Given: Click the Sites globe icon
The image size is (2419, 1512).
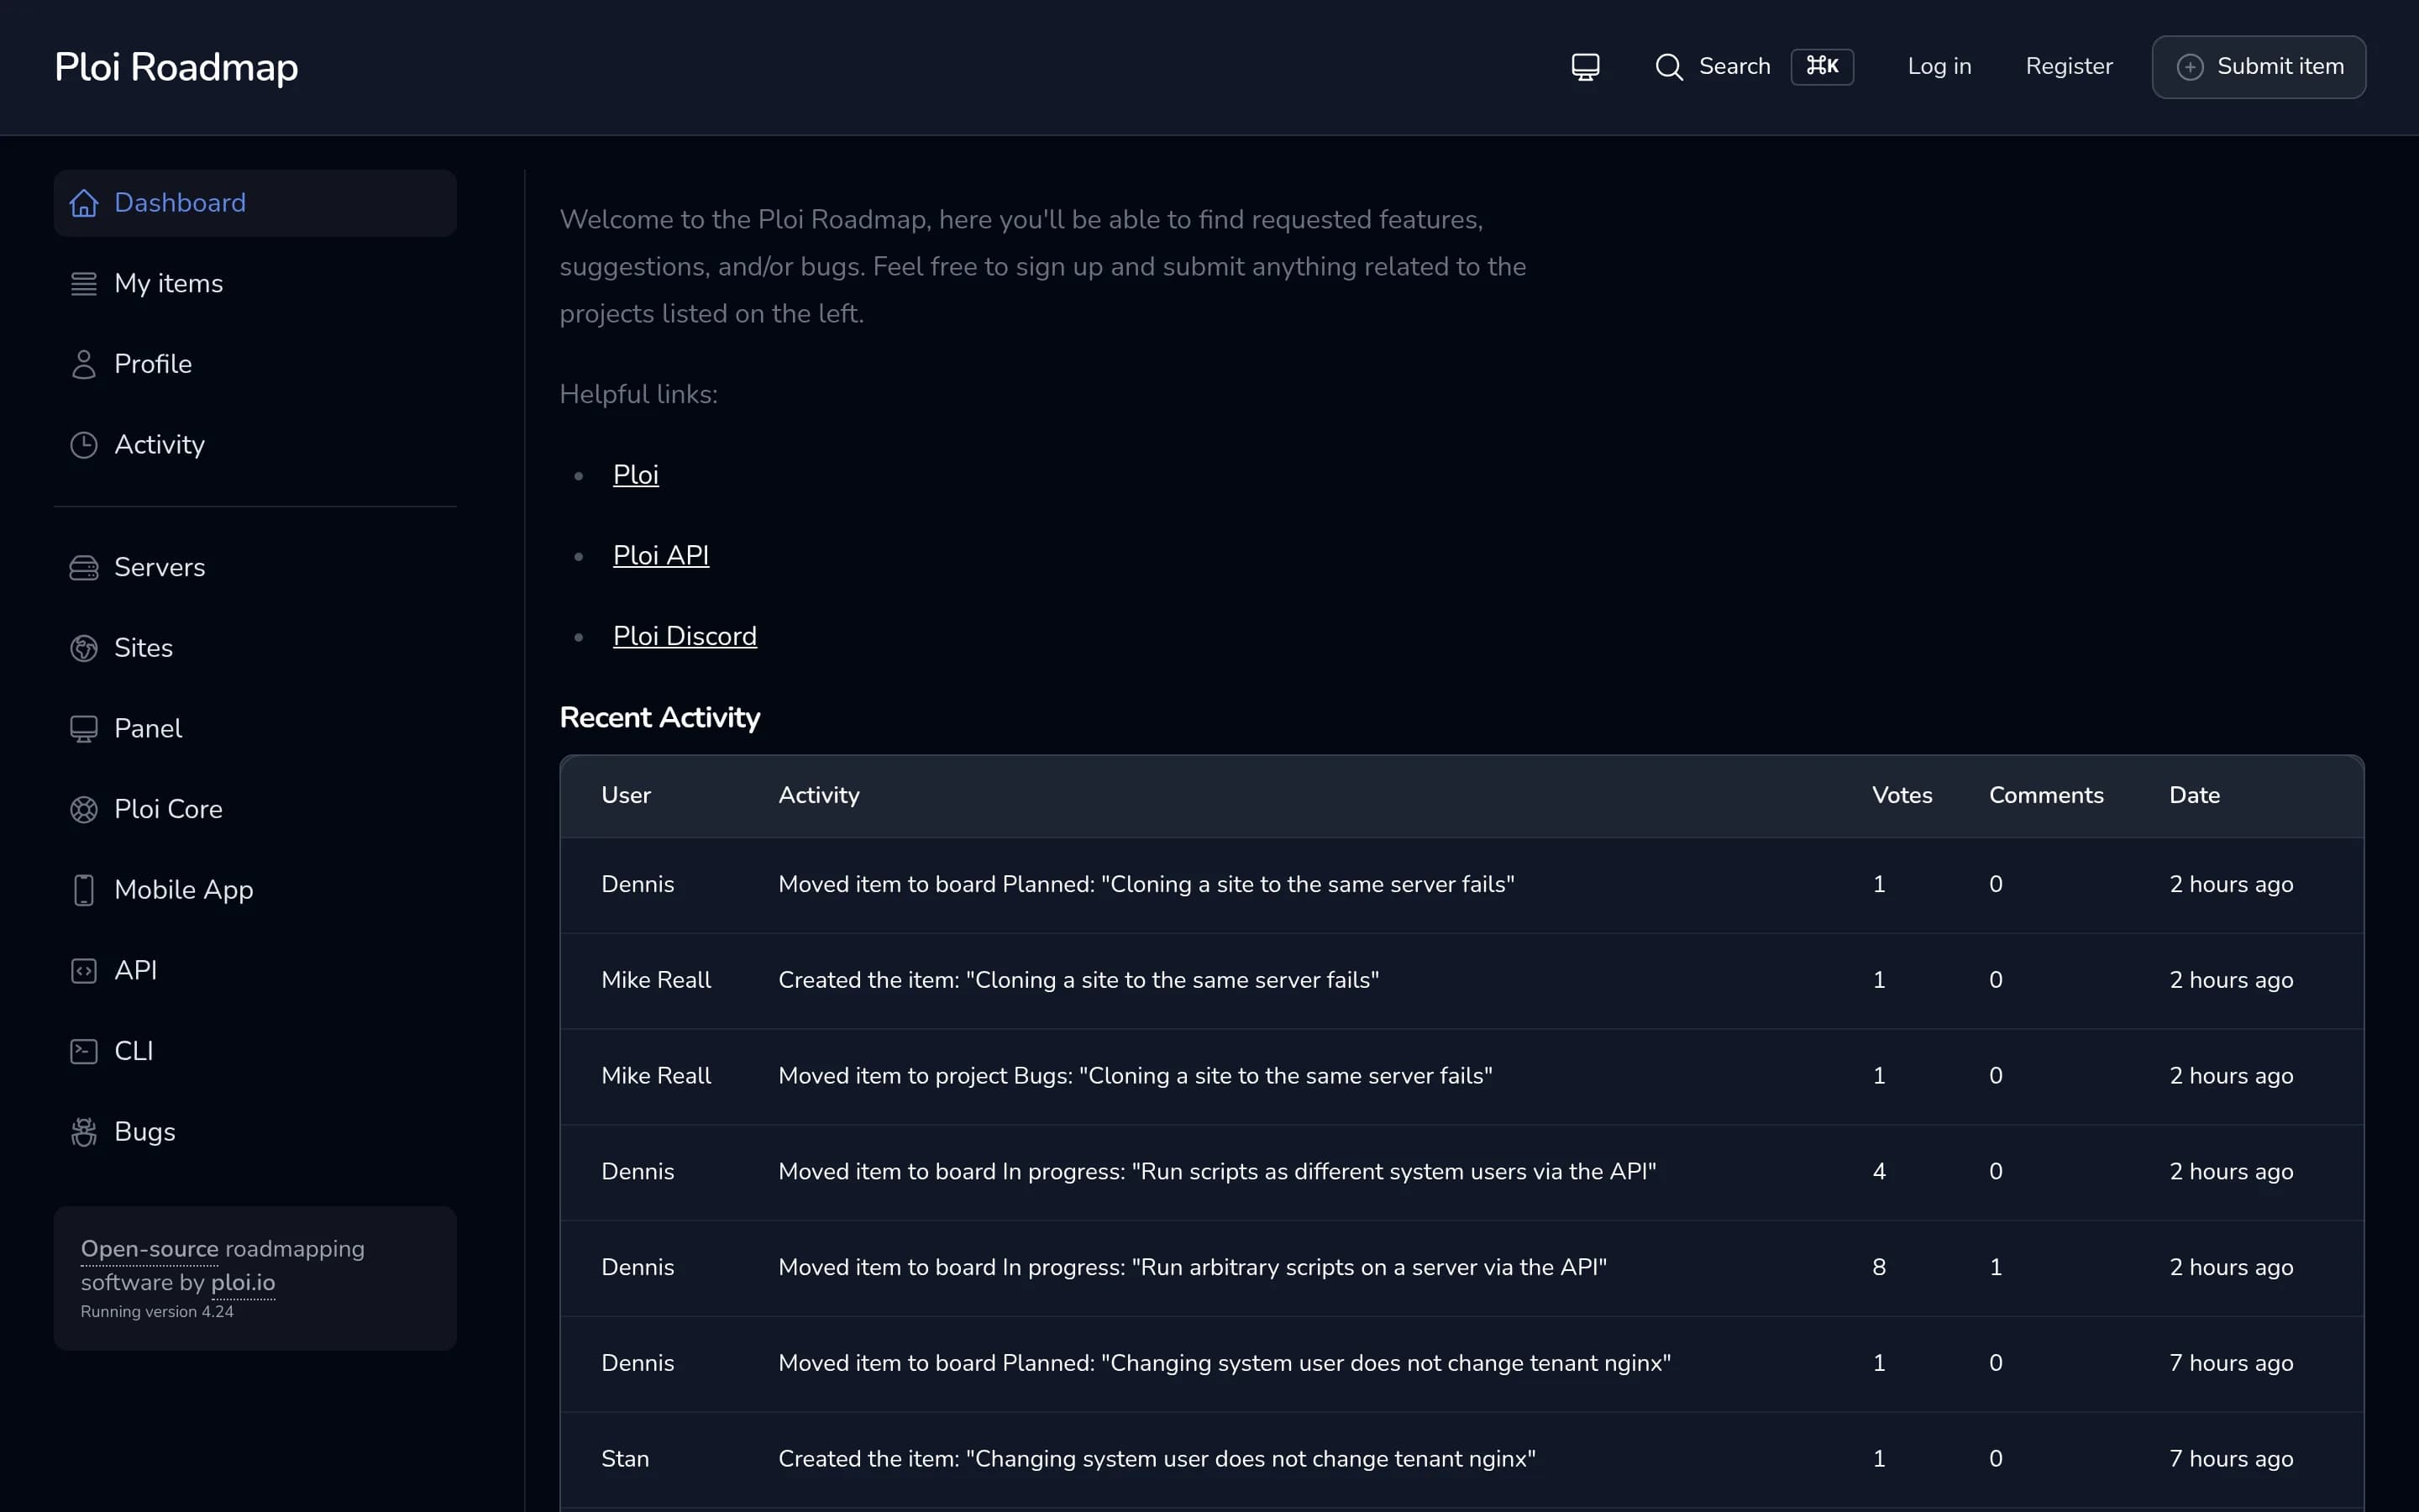Looking at the screenshot, I should [x=84, y=648].
